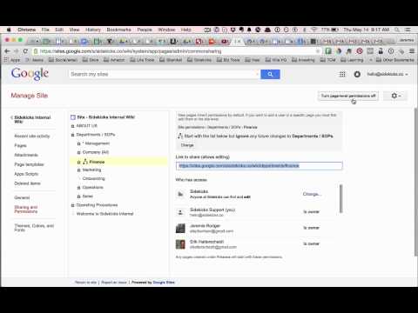Expand the Operations tree node
Screen dimensions: 418x313
(x=78, y=188)
